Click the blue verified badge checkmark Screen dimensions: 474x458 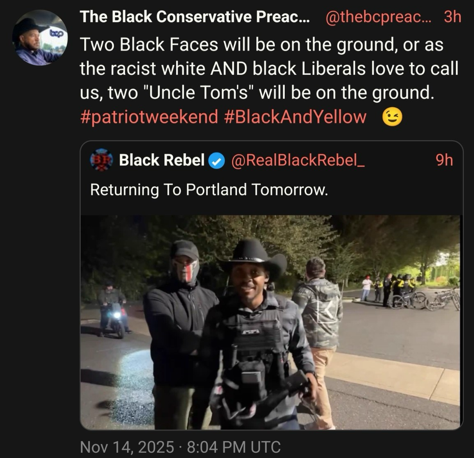217,160
